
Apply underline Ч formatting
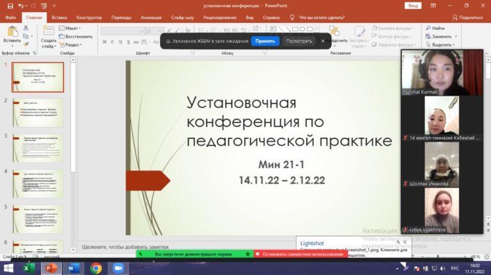click(x=120, y=41)
